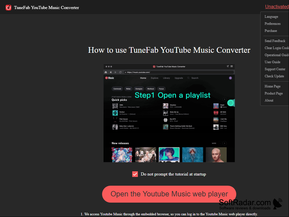Click the TuneFab YouTube Music Converter title text
The image size is (289, 217).
(47, 8)
